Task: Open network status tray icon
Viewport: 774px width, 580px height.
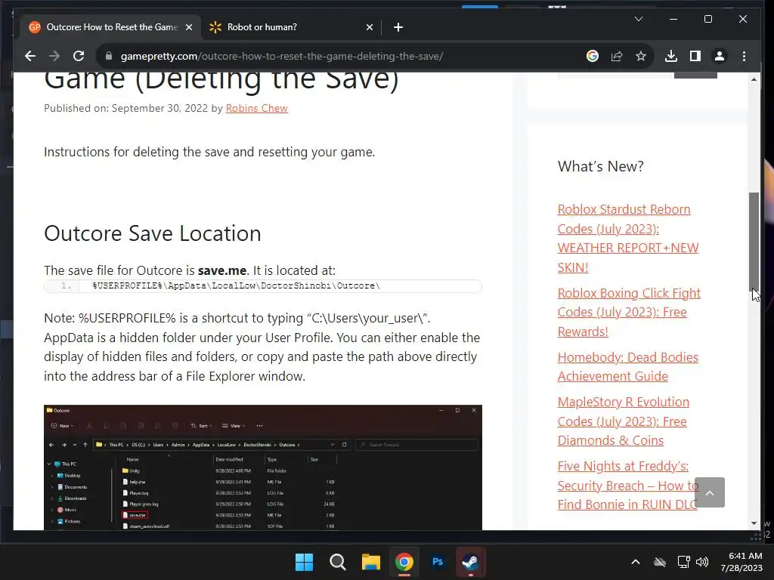Action: pos(683,562)
